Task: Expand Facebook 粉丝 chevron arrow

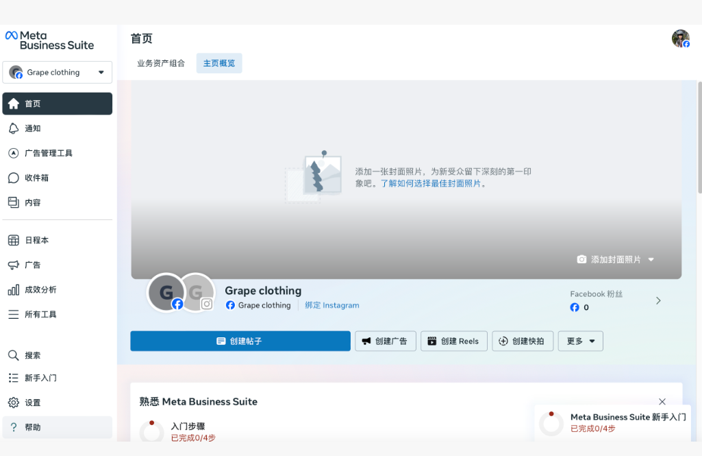Action: (x=658, y=301)
